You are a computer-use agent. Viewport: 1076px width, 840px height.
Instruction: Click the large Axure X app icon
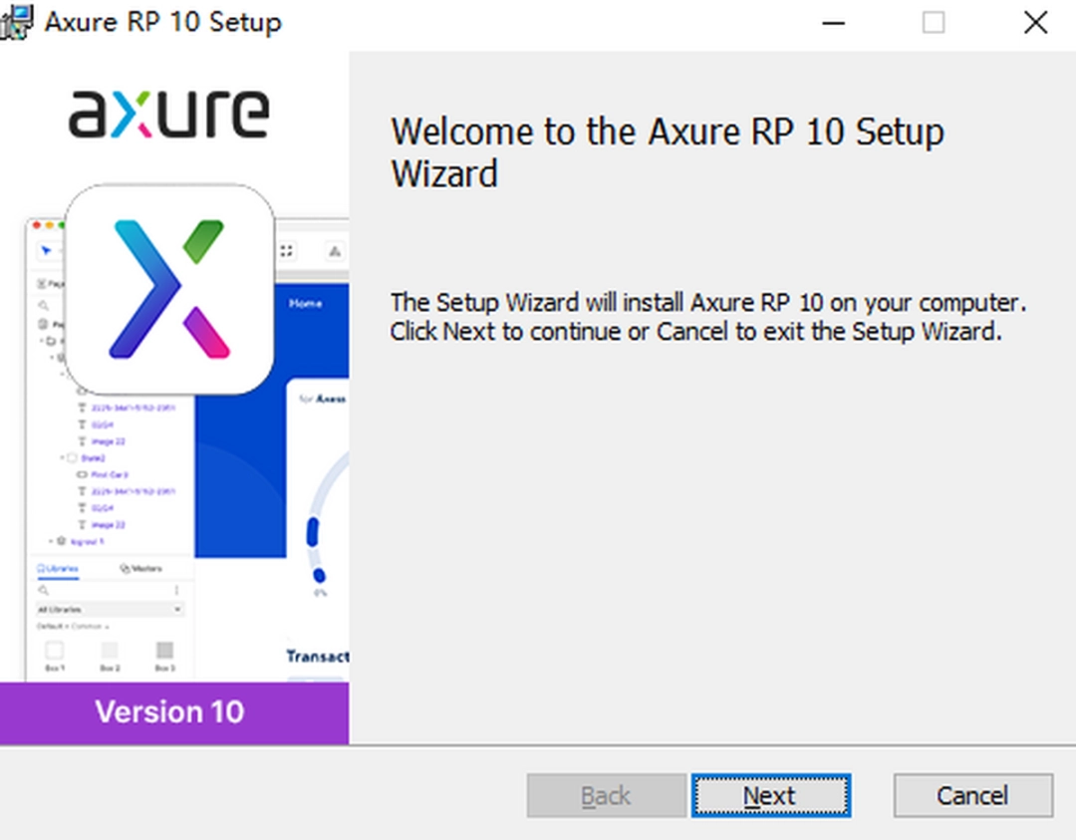pos(169,287)
